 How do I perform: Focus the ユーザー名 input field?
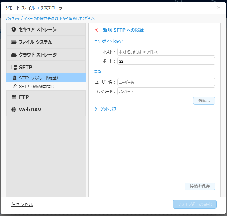pyautogui.click(x=166, y=82)
